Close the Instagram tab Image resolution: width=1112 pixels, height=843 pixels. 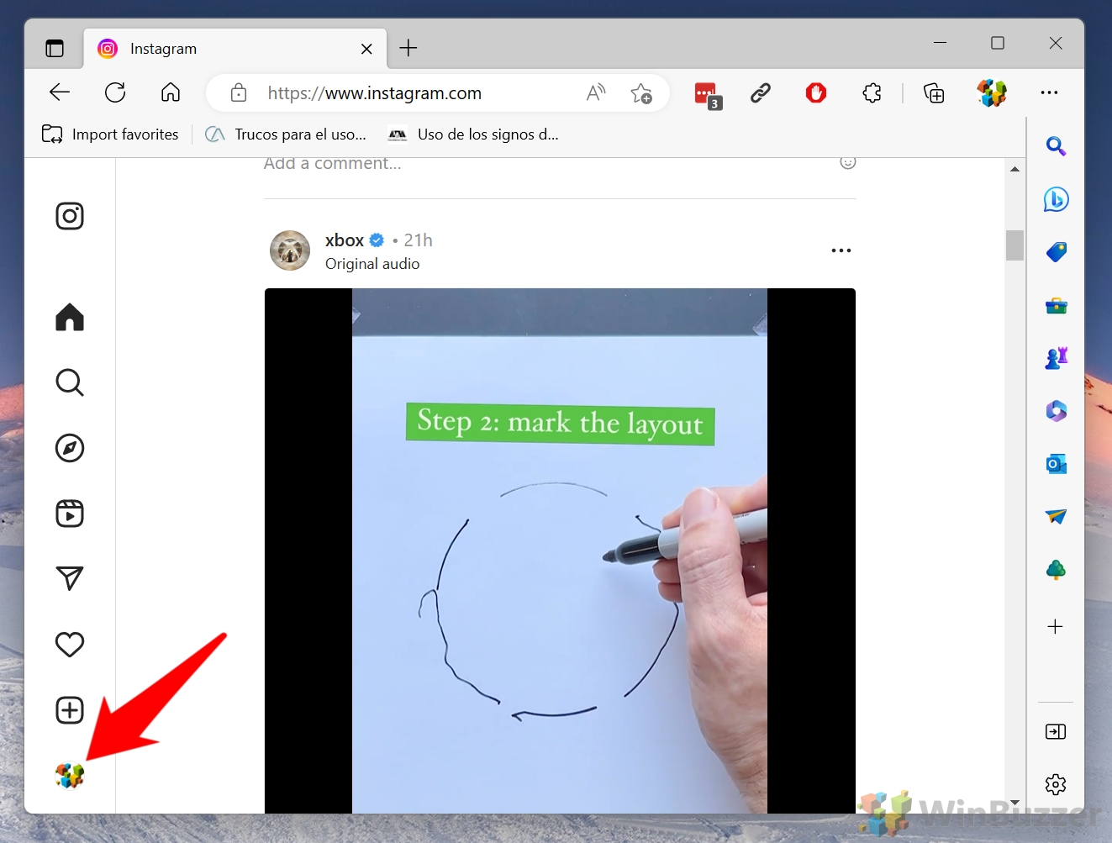[x=366, y=49]
